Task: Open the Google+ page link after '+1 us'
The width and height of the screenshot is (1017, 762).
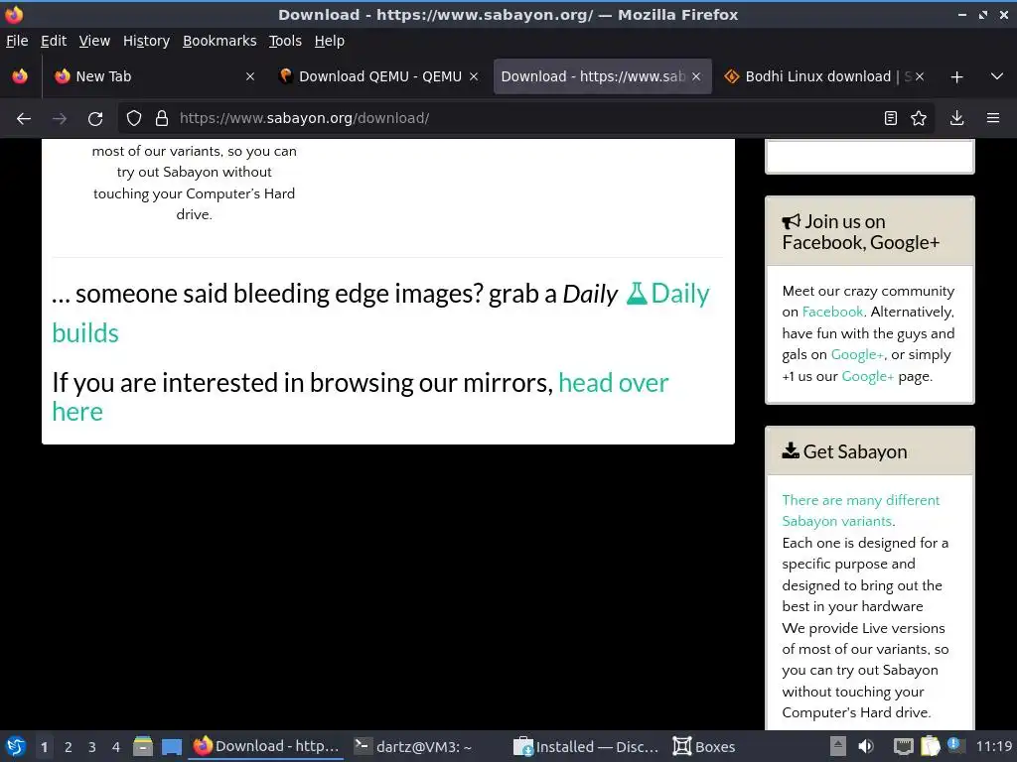Action: (867, 376)
